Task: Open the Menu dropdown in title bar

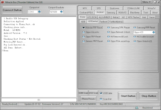Action: pos(146,2)
